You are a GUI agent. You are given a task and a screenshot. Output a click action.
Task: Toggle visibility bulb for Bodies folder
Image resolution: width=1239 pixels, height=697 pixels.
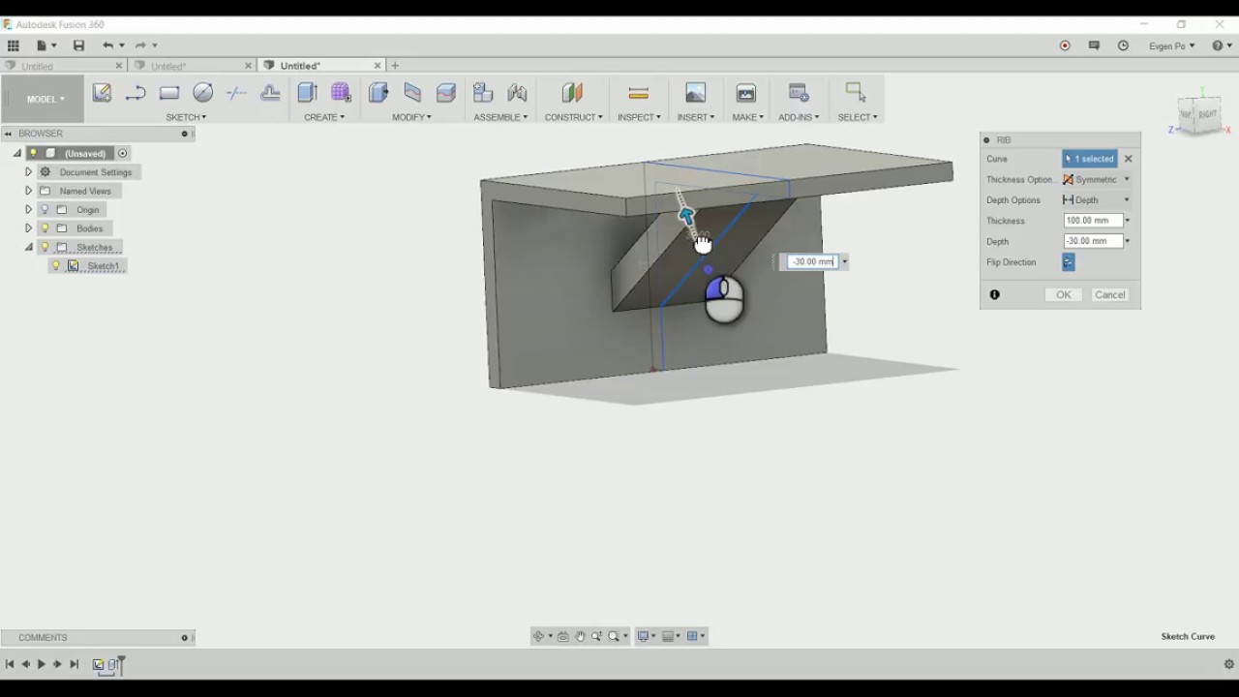45,228
